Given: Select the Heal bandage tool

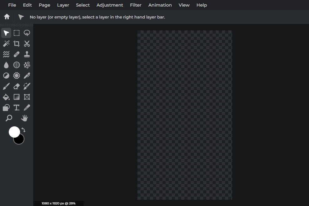Looking at the screenshot, I should click(x=17, y=54).
